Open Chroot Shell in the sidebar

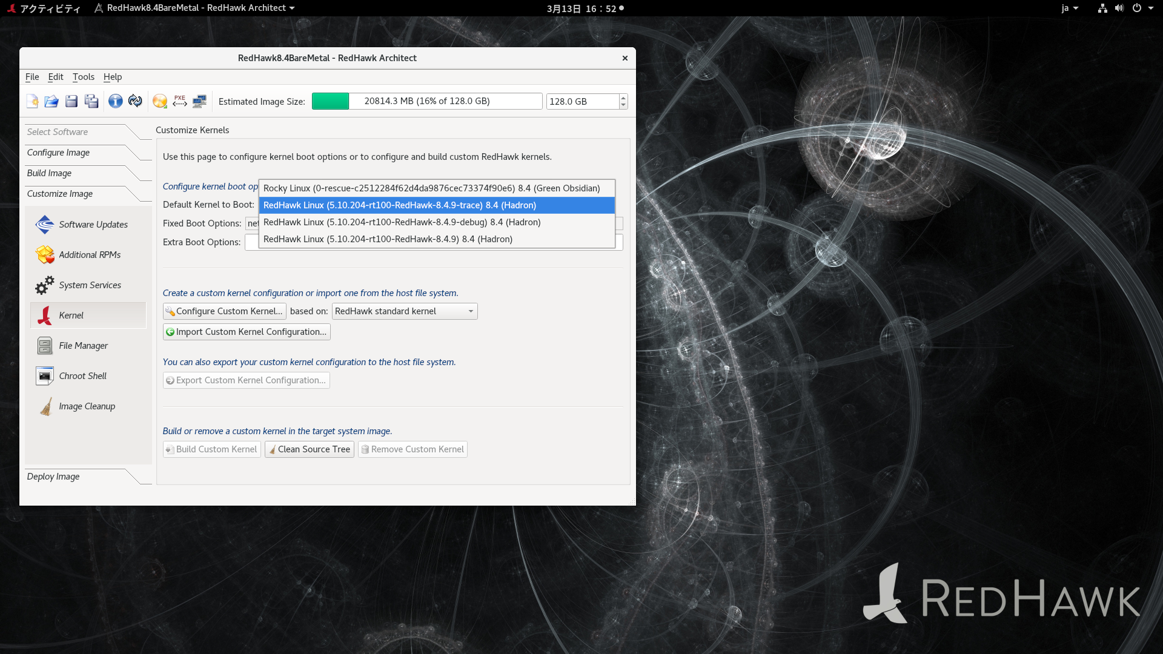[88, 376]
